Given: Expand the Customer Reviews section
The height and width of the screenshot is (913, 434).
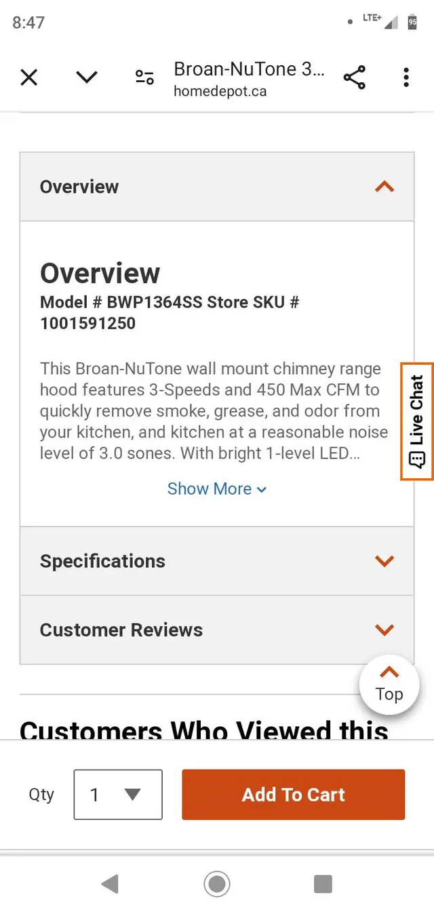Looking at the screenshot, I should point(384,630).
